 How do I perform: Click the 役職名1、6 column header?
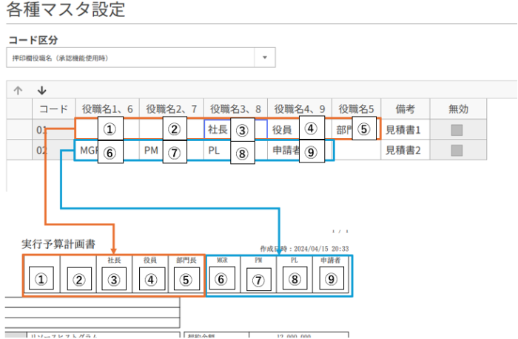pyautogui.click(x=107, y=109)
